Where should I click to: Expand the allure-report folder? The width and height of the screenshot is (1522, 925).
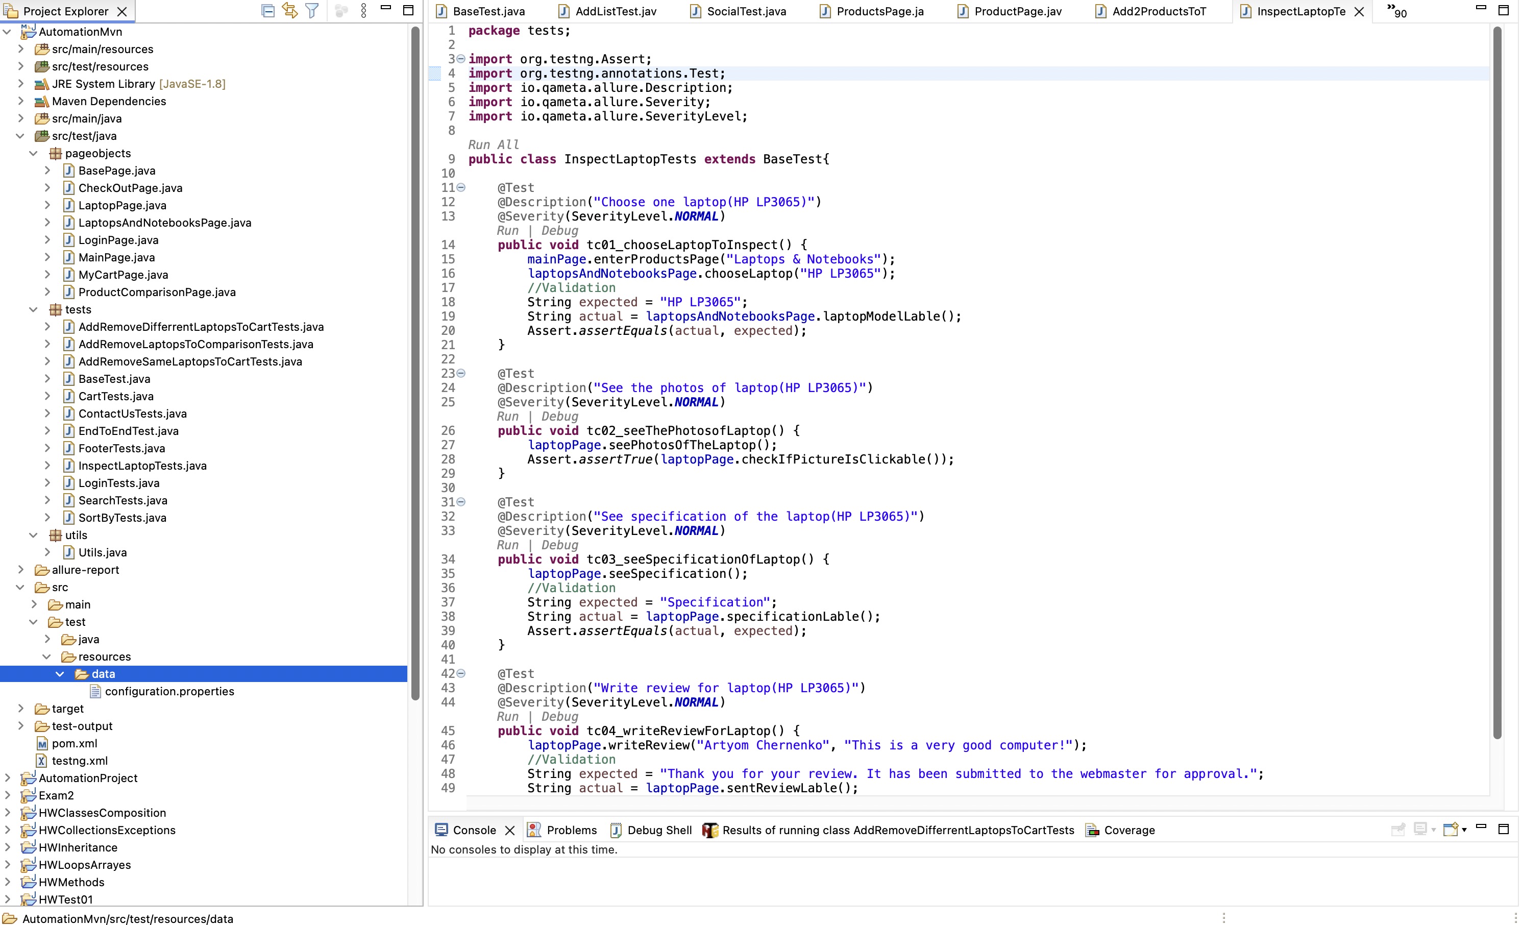[x=20, y=570]
